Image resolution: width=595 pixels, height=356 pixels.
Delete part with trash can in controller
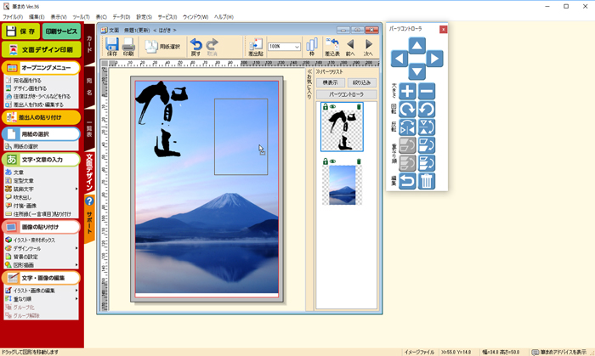click(427, 181)
